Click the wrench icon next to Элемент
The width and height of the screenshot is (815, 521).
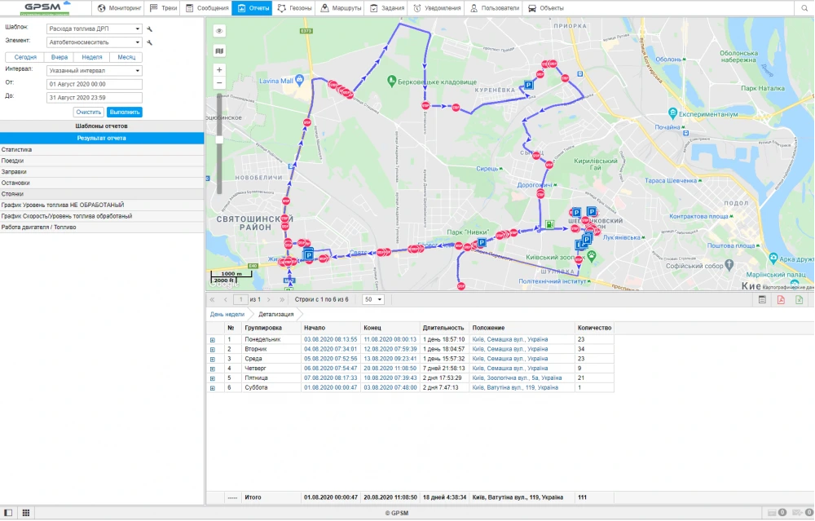tap(150, 42)
